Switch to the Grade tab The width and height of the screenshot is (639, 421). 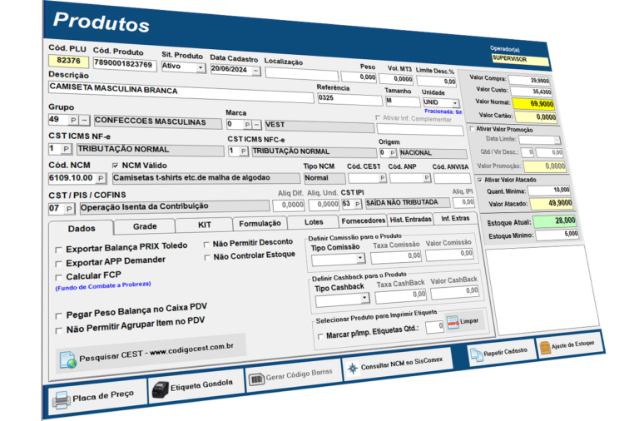[x=145, y=226]
